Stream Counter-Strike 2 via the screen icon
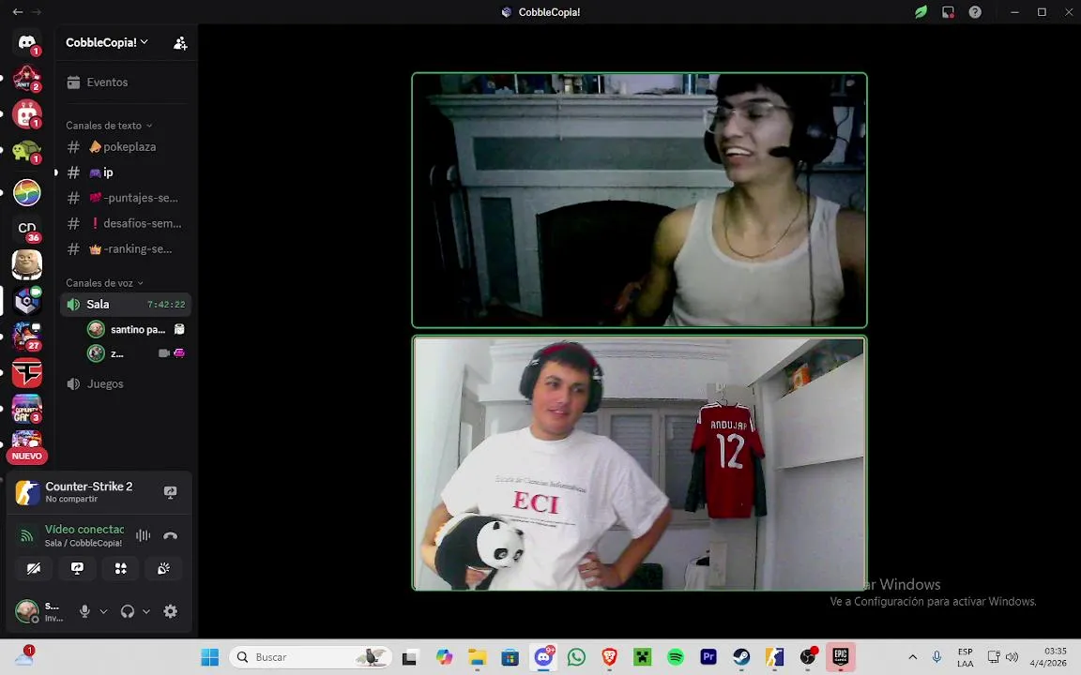Screen dimensions: 1081x675 pyautogui.click(x=170, y=492)
